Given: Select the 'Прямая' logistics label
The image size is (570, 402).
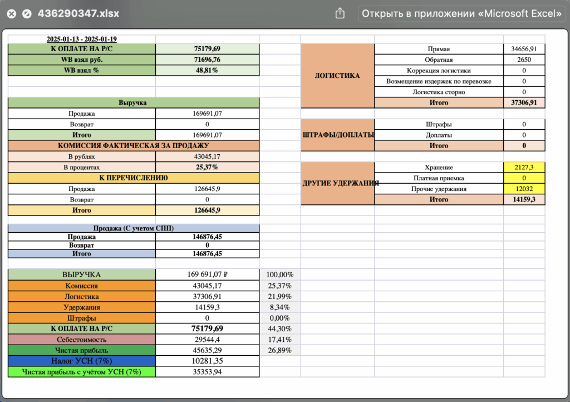Looking at the screenshot, I should click(439, 49).
